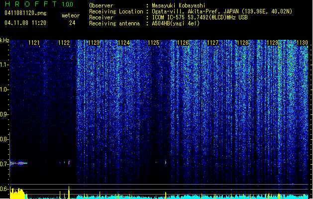Click the Receiving Location label
Viewport: 313px width, 199px height.
tap(116, 11)
